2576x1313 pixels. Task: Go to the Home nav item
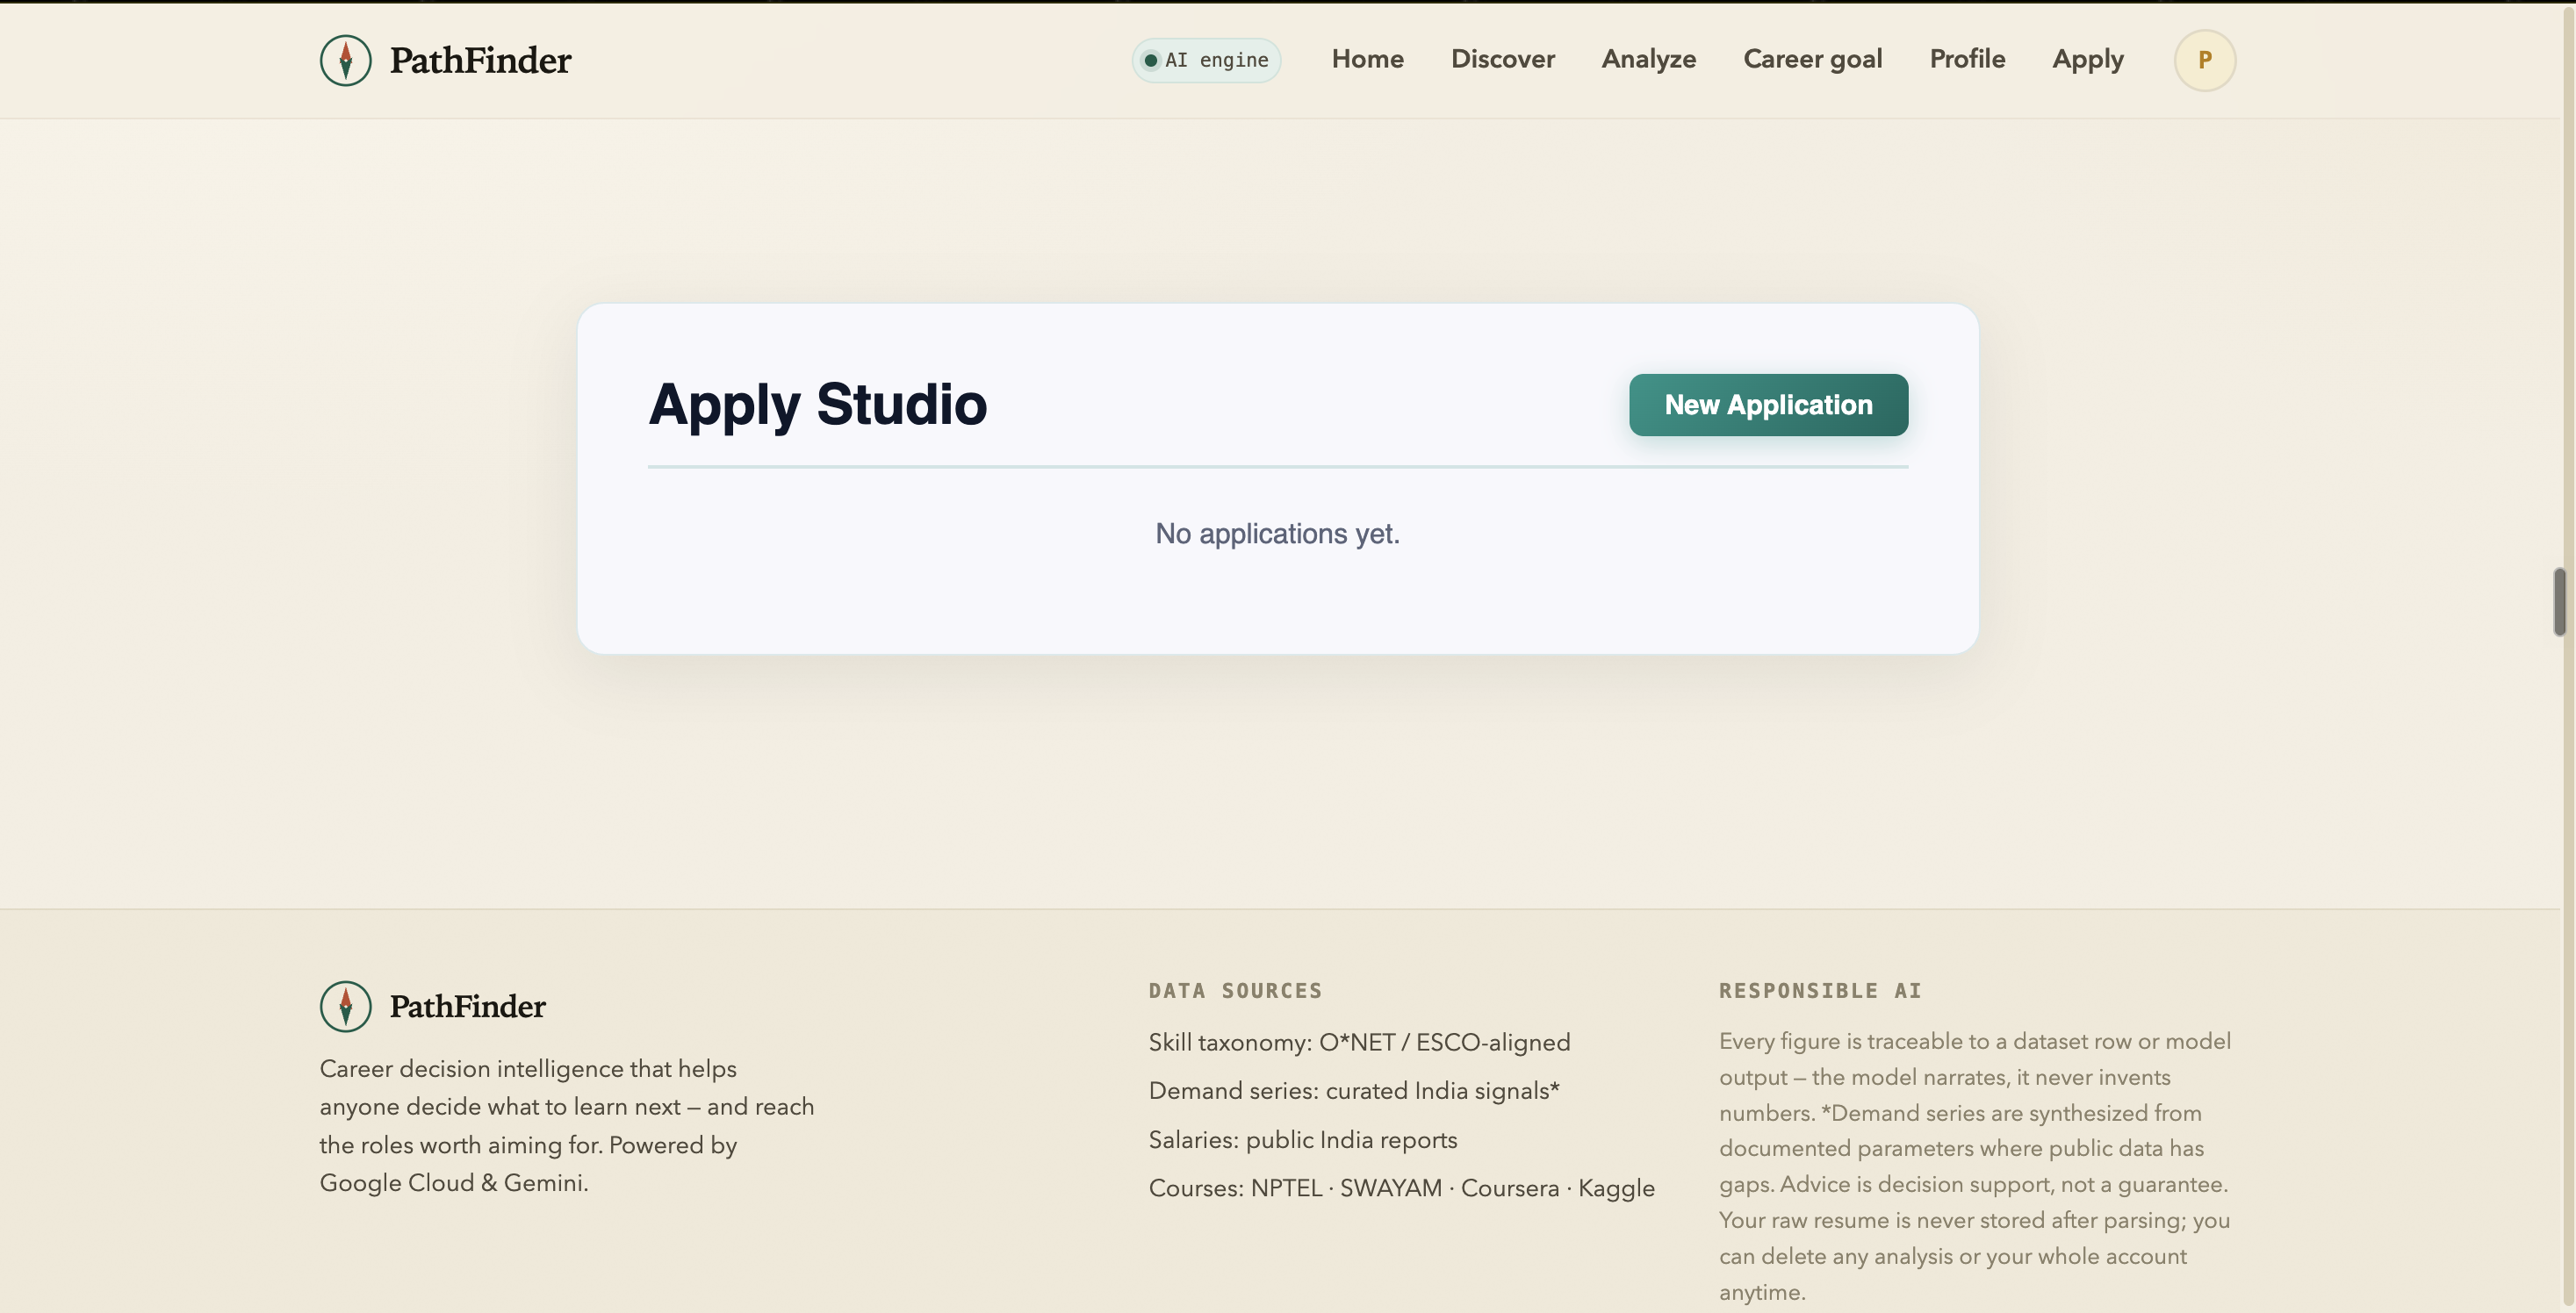tap(1367, 59)
